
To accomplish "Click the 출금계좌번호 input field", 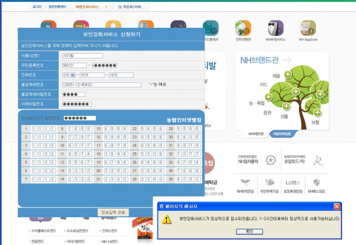I will (101, 85).
